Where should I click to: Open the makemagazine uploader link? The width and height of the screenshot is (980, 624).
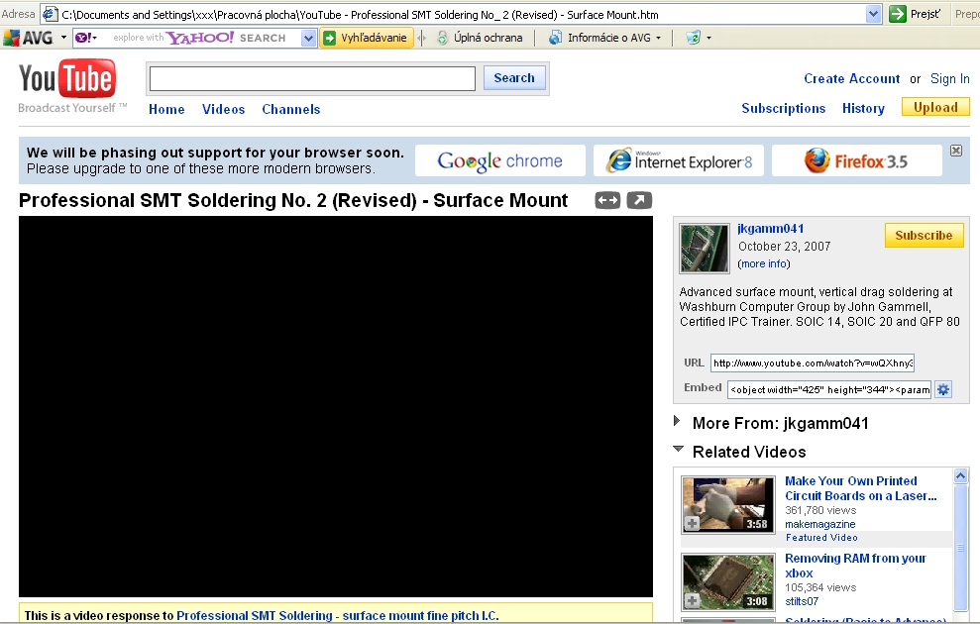click(x=820, y=524)
